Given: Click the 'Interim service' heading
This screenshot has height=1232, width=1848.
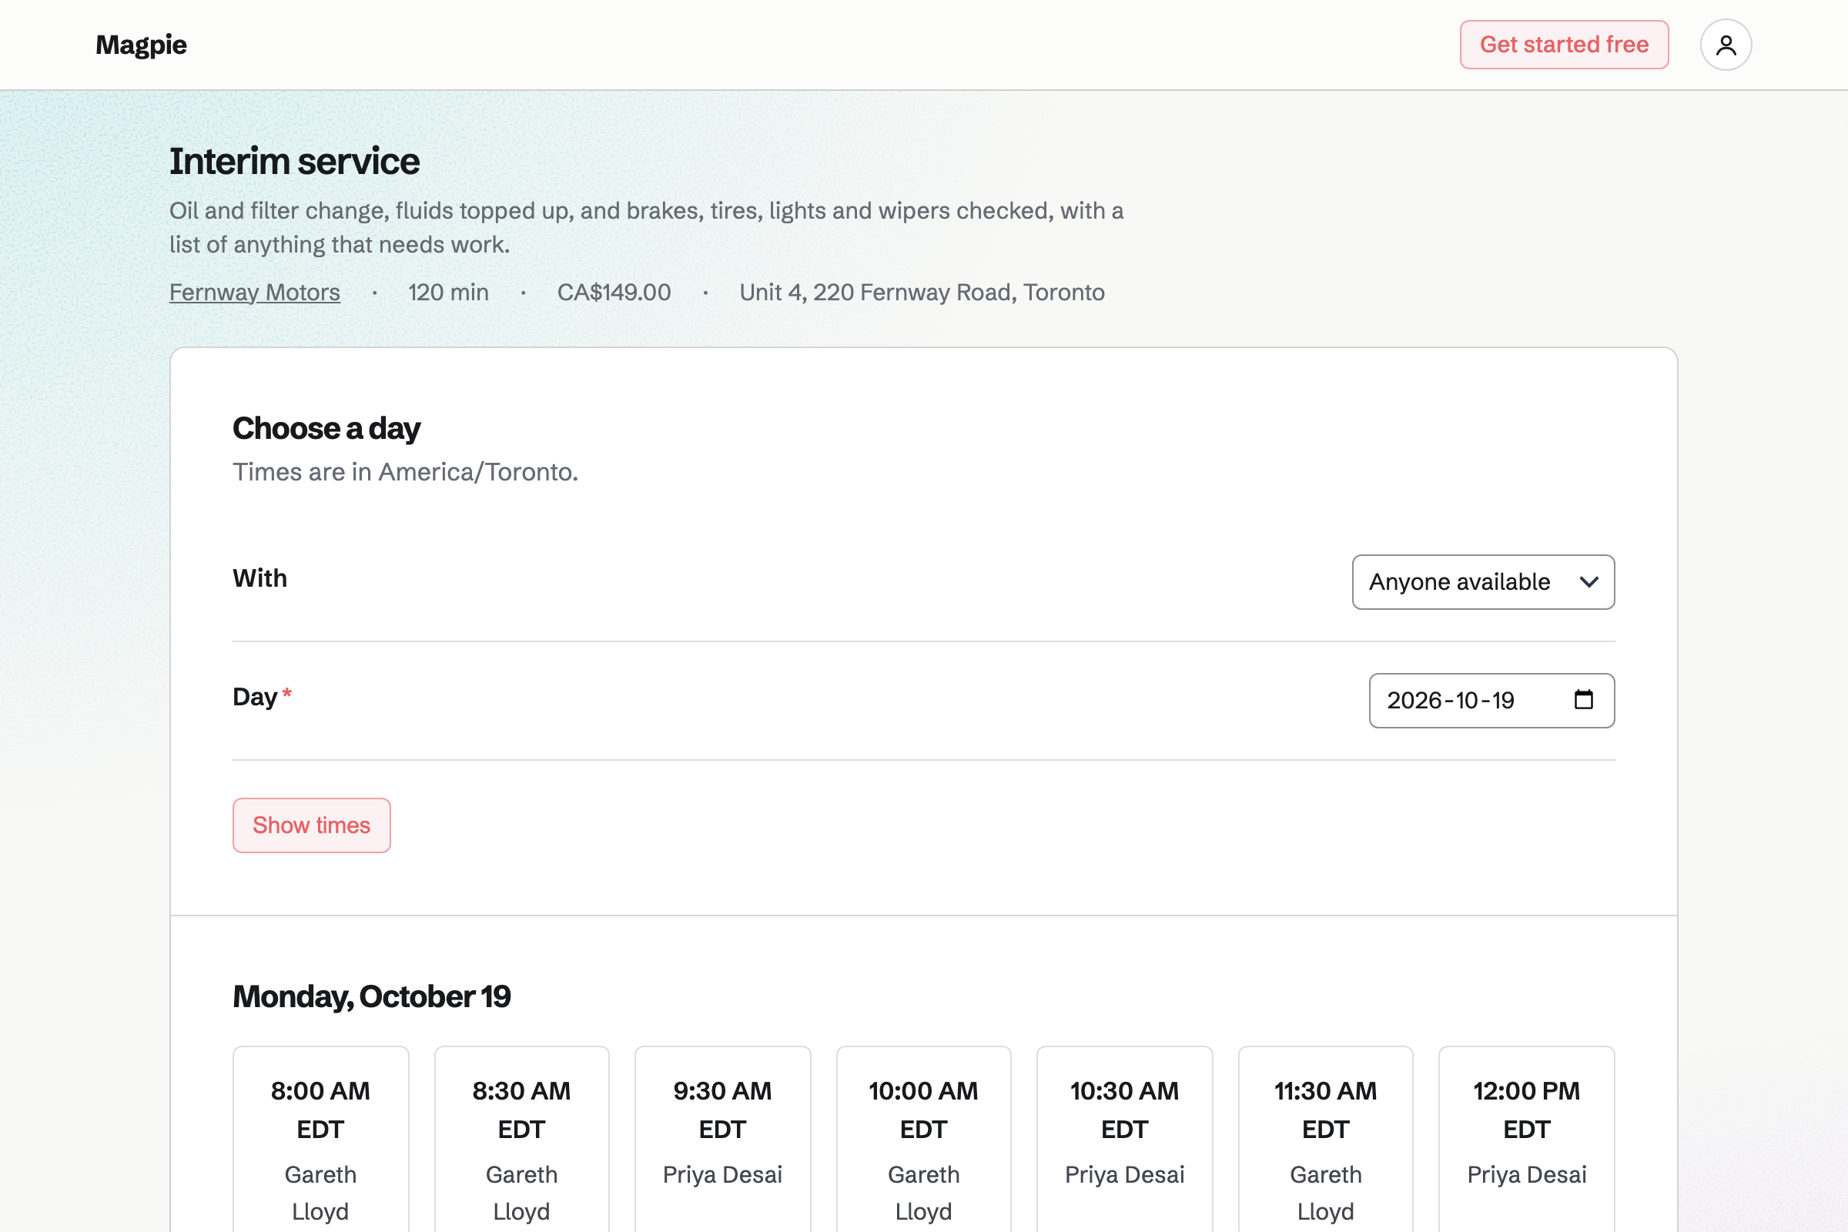Looking at the screenshot, I should point(295,161).
